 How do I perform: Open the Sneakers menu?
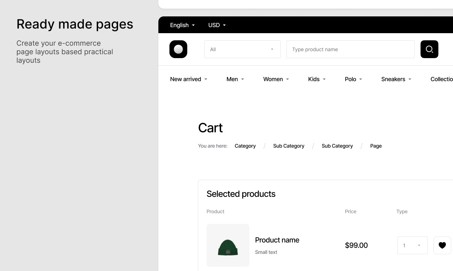tap(396, 79)
